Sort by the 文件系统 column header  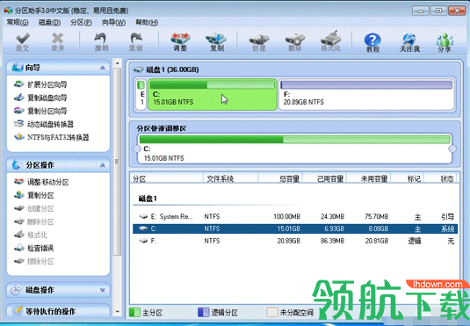(x=230, y=178)
